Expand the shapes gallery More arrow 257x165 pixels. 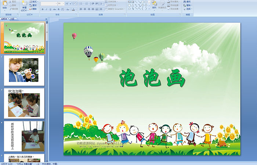pyautogui.click(x=149, y=8)
